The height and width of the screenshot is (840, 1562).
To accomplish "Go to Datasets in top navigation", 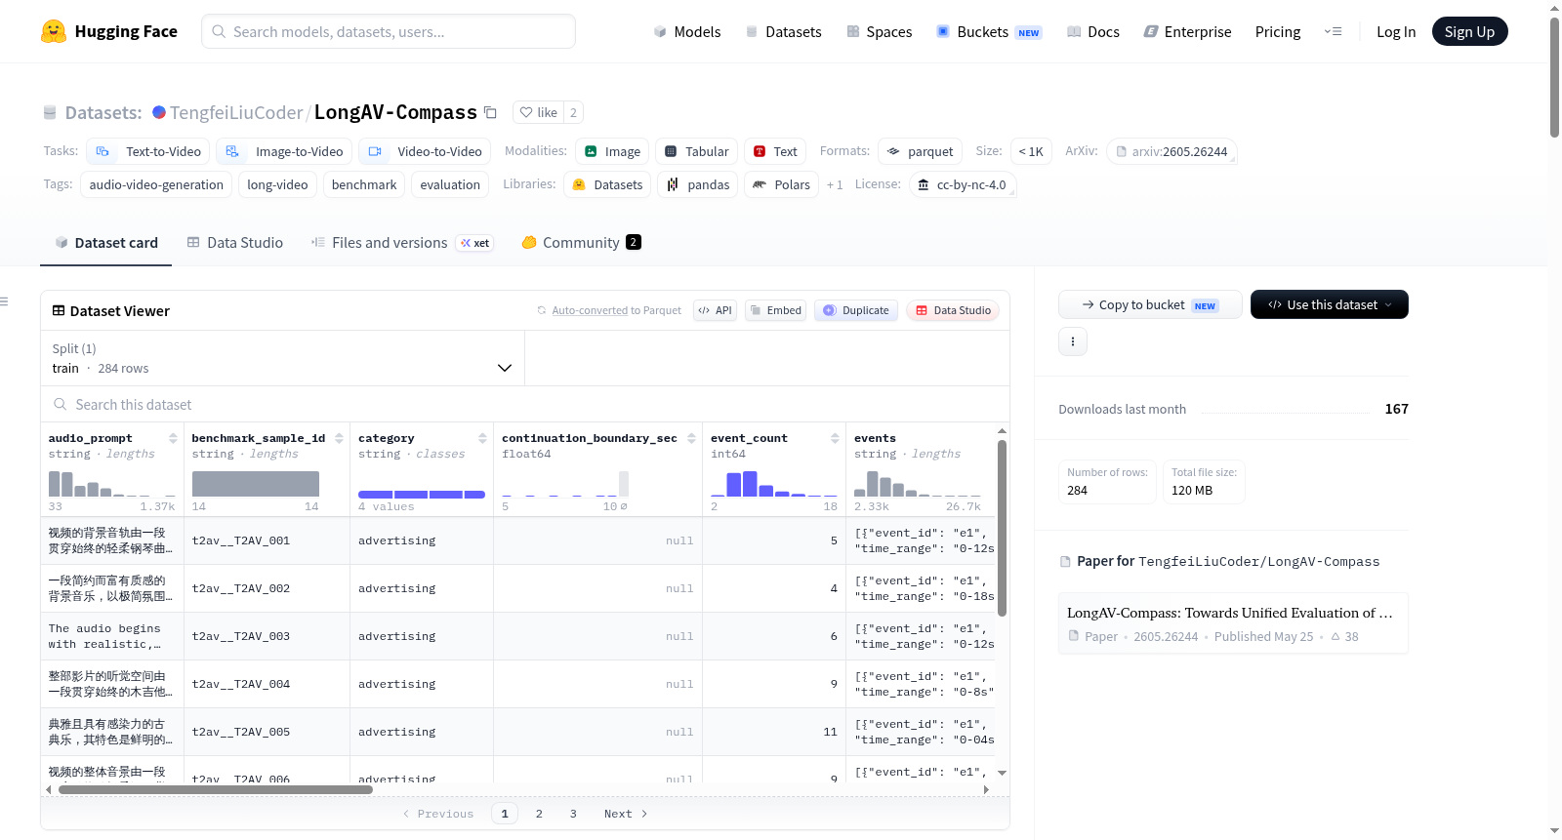I will click(783, 31).
